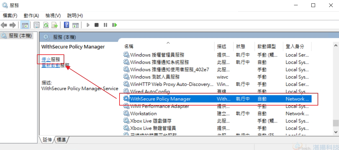The width and height of the screenshot is (339, 150).
Task: Click the Export List toolbar icon
Action: pyautogui.click(x=55, y=25)
